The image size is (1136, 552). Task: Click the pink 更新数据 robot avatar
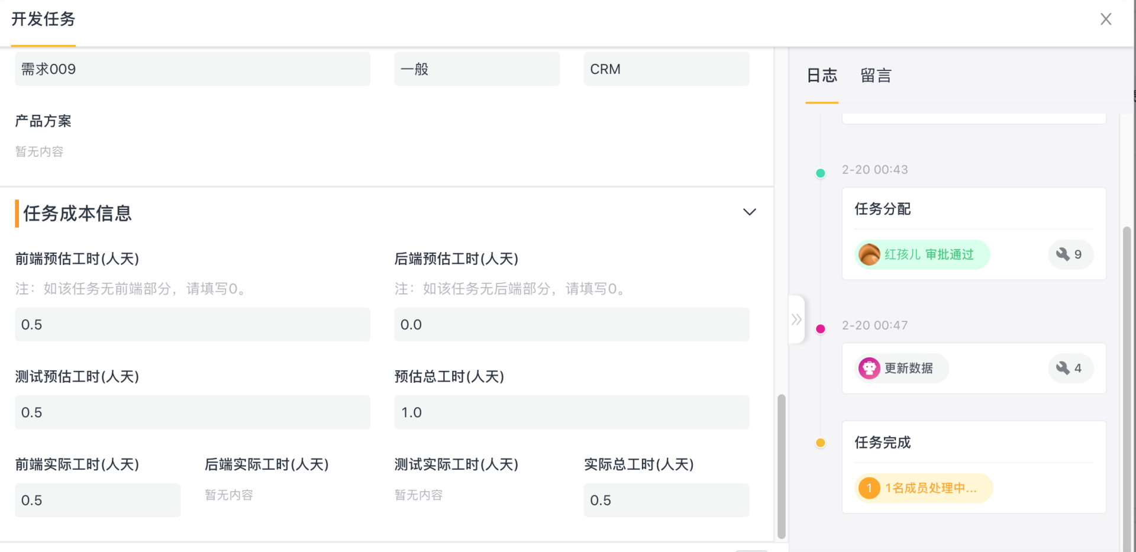pyautogui.click(x=869, y=368)
